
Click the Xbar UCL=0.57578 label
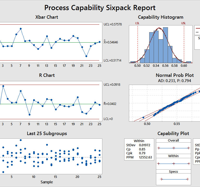[x=113, y=24]
